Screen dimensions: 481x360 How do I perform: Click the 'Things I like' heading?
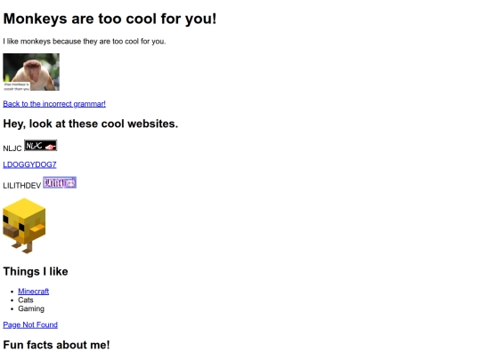point(36,271)
